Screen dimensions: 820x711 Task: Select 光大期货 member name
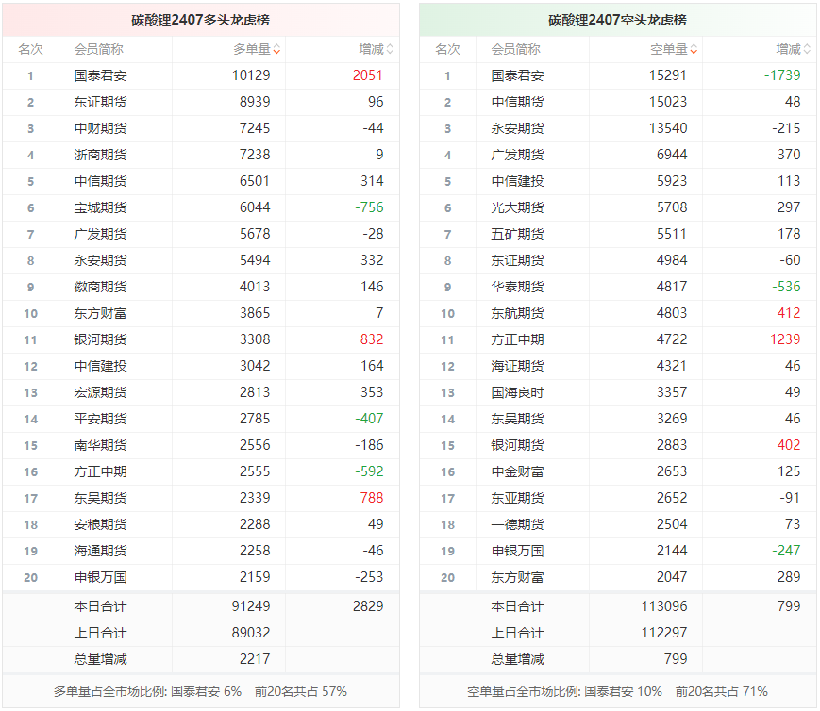coord(517,207)
